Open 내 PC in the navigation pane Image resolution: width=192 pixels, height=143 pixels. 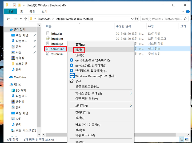click(15, 85)
